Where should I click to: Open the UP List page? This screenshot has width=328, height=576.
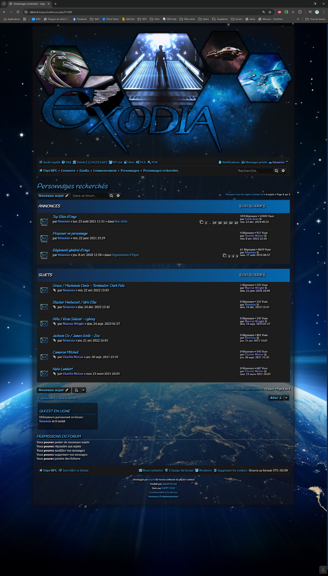click(x=115, y=162)
